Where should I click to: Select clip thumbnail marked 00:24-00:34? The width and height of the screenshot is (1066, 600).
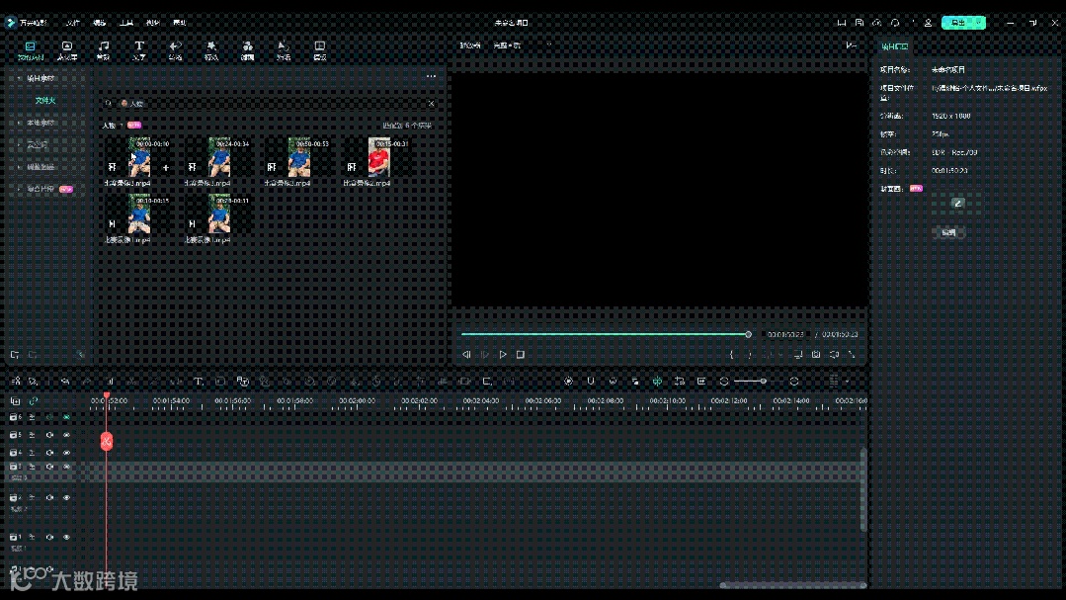219,157
